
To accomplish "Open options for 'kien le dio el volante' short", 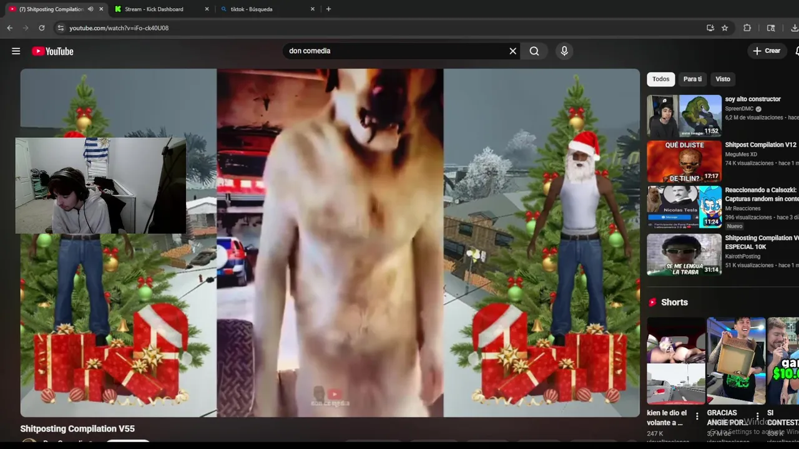I will (x=697, y=416).
